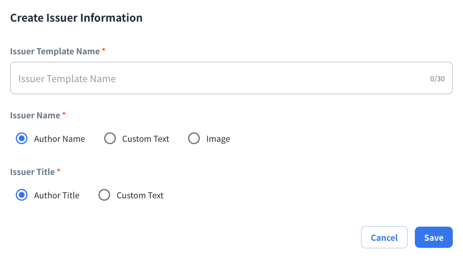Screen dimensions: 463x258
Task: Click the "Create Issuer Information" heading
Action: coord(76,18)
